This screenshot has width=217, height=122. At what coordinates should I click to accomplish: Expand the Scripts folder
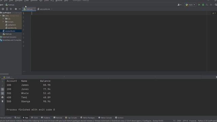coord(3,22)
